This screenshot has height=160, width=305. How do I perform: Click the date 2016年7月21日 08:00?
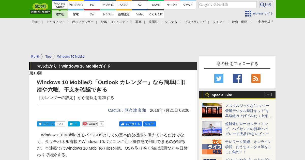coord(170,110)
